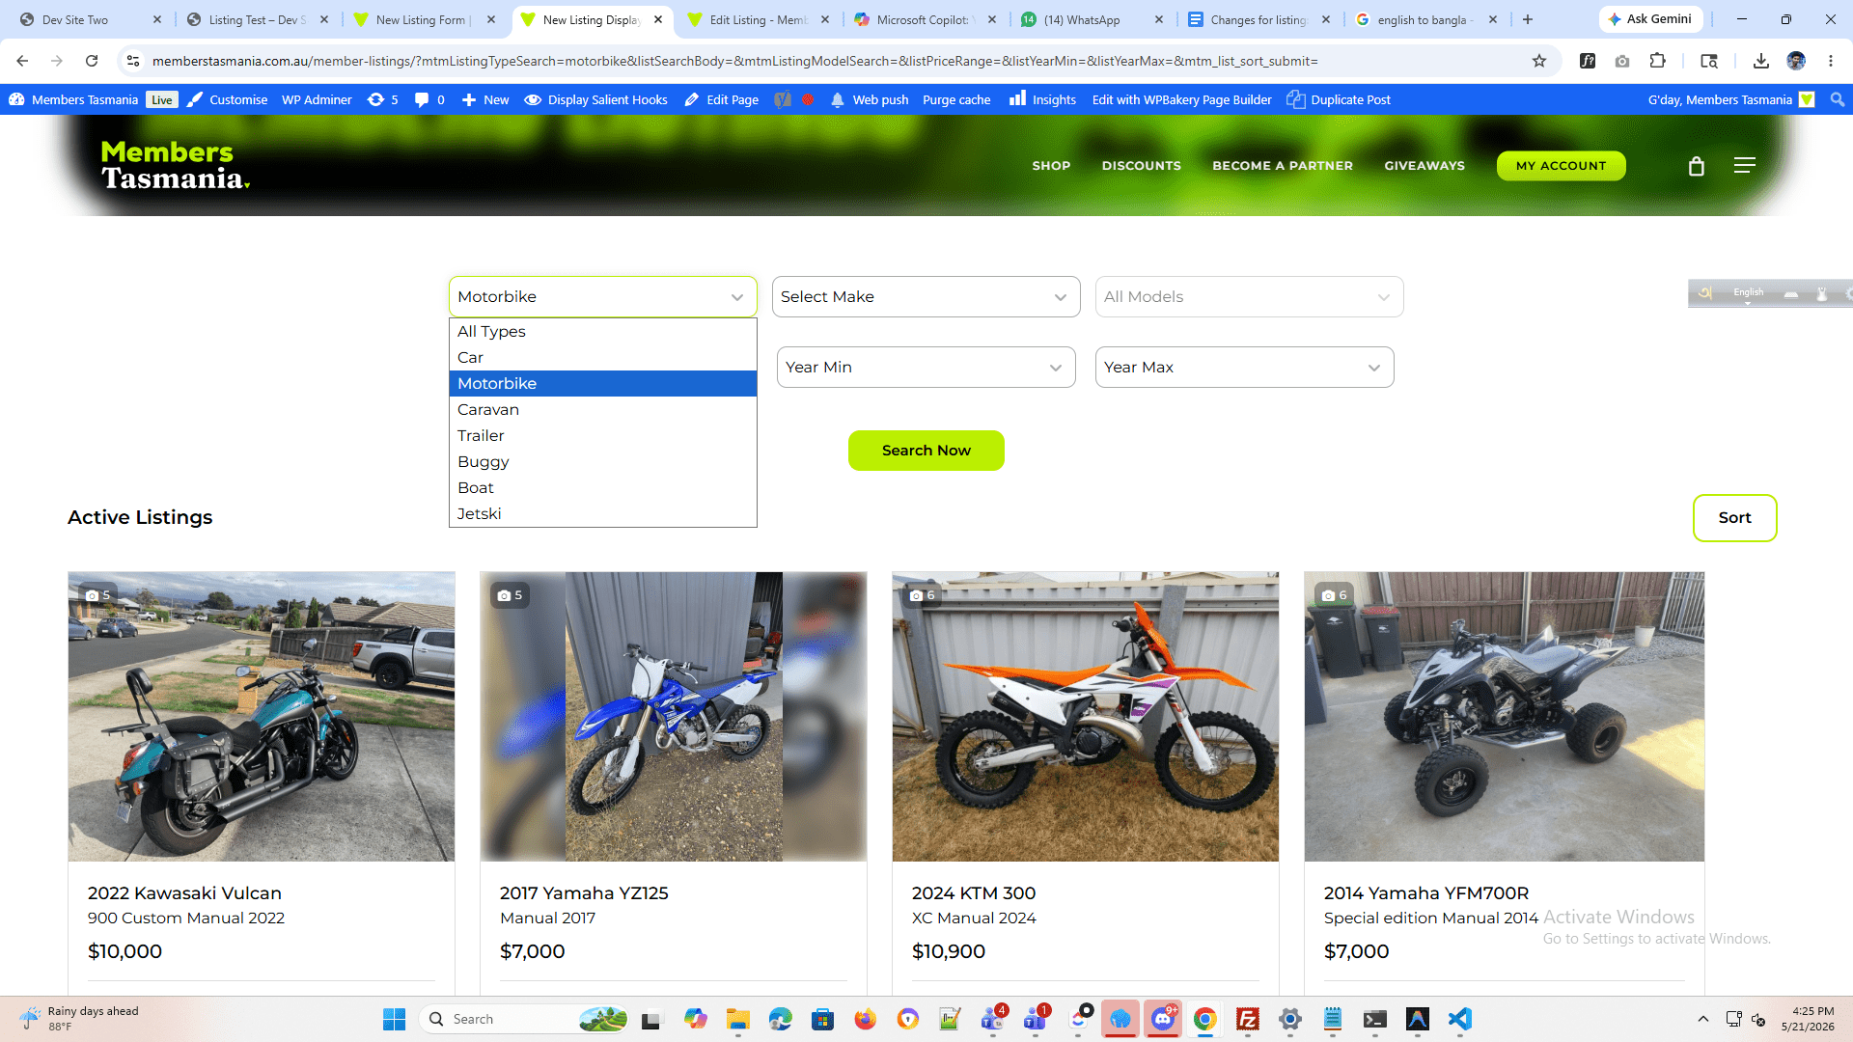Open Google Chrome taskbar icon

[1205, 1019]
